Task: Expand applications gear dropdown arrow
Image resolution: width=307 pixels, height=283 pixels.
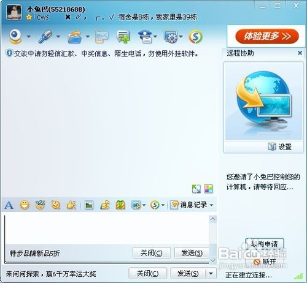Action: click(x=181, y=37)
